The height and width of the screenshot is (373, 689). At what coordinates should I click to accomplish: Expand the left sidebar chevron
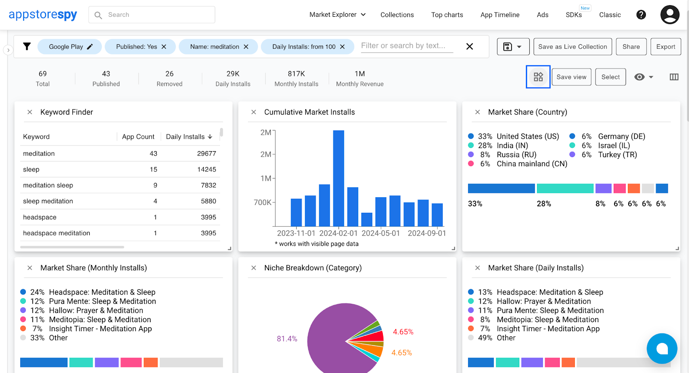coord(8,50)
